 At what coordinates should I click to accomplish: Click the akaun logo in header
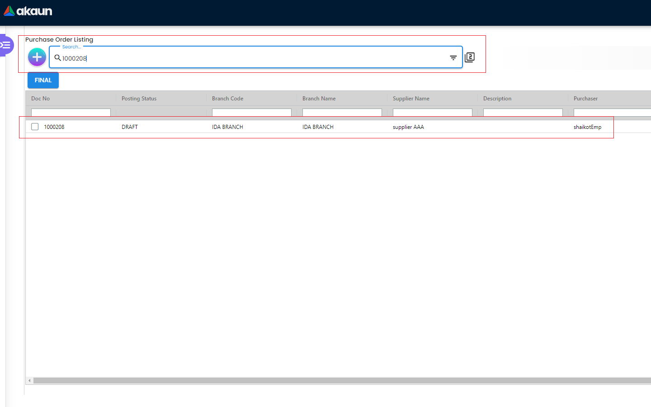click(x=28, y=11)
